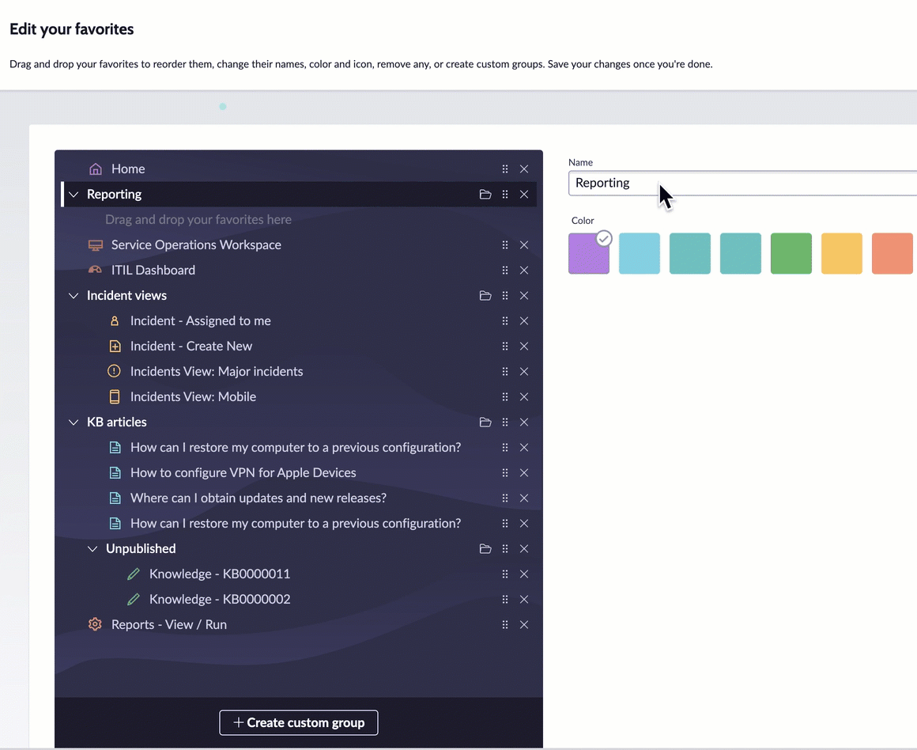
Task: Remove Service Operations Workspace favorite
Action: click(524, 244)
